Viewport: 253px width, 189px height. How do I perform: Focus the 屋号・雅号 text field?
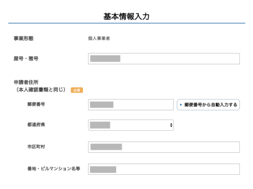click(x=164, y=59)
